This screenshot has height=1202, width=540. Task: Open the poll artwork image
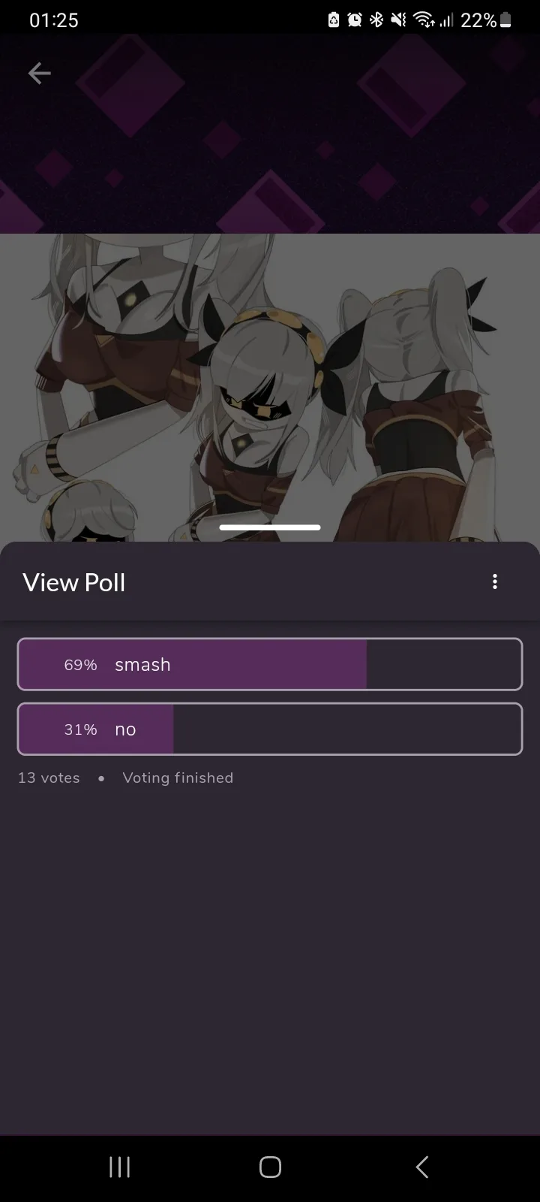pyautogui.click(x=270, y=388)
